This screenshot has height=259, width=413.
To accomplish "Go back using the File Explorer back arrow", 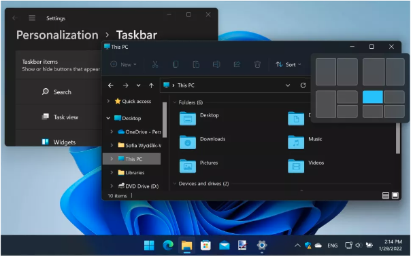I will [111, 85].
